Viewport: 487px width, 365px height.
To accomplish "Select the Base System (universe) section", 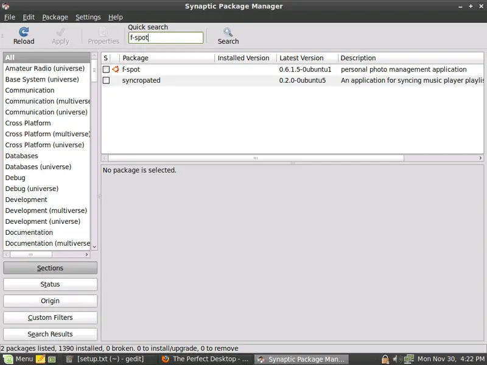I will point(47,80).
